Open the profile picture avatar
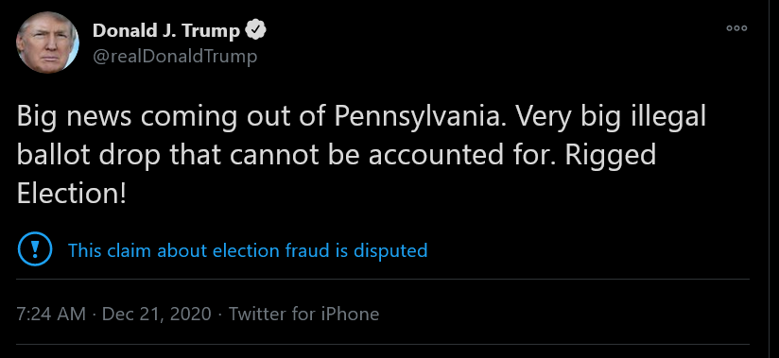Image resolution: width=779 pixels, height=358 pixels. [47, 43]
